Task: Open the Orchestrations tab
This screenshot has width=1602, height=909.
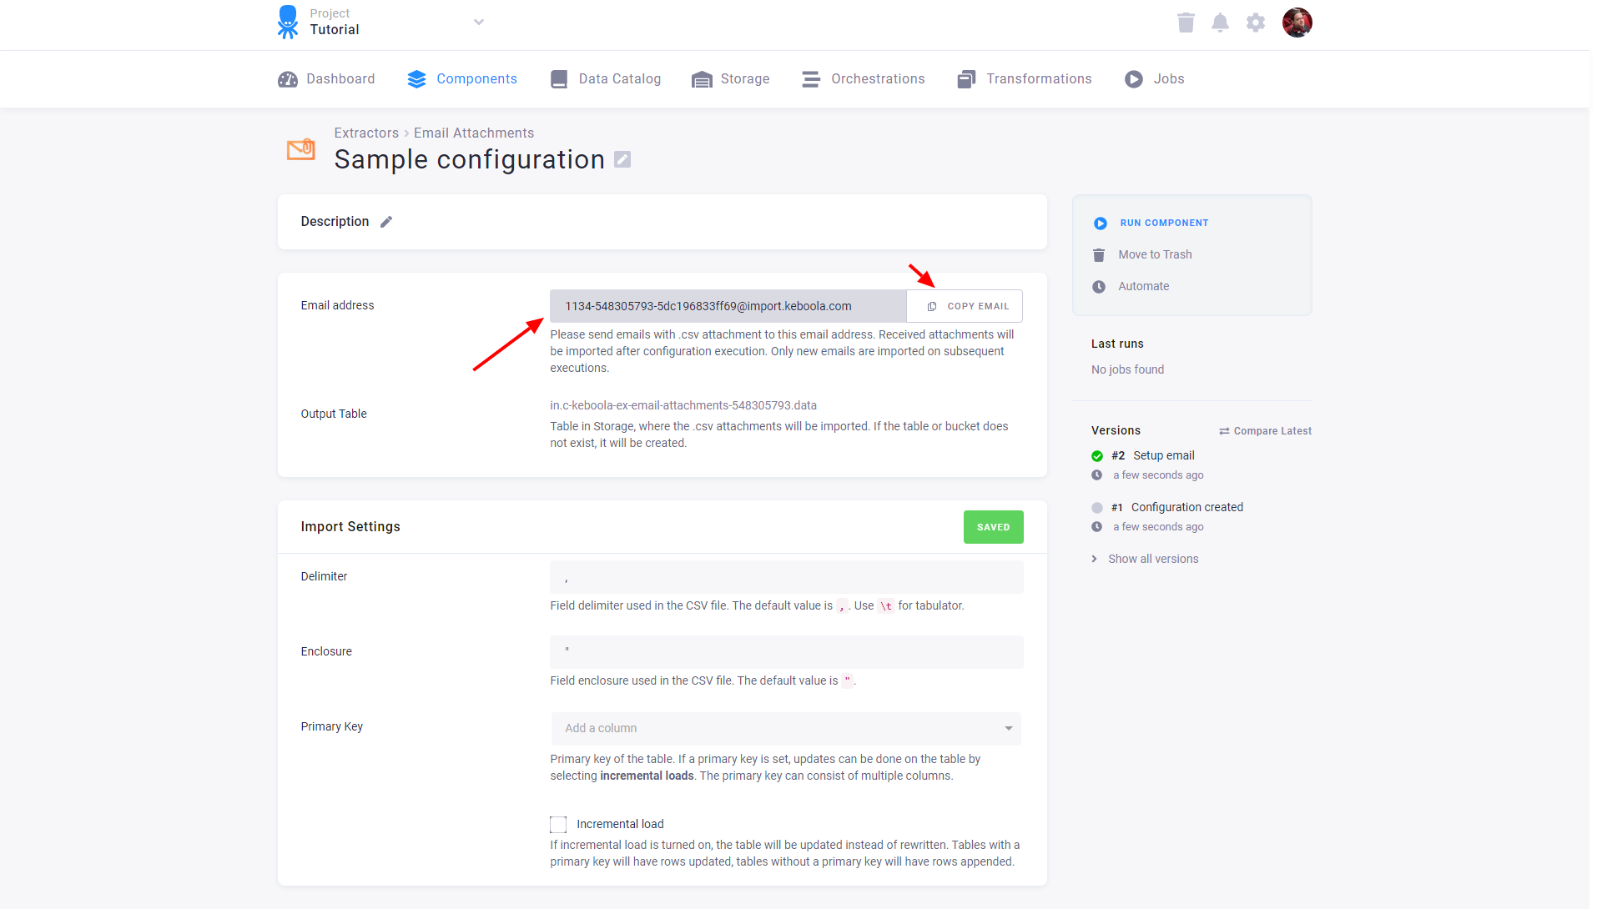Action: coord(864,79)
